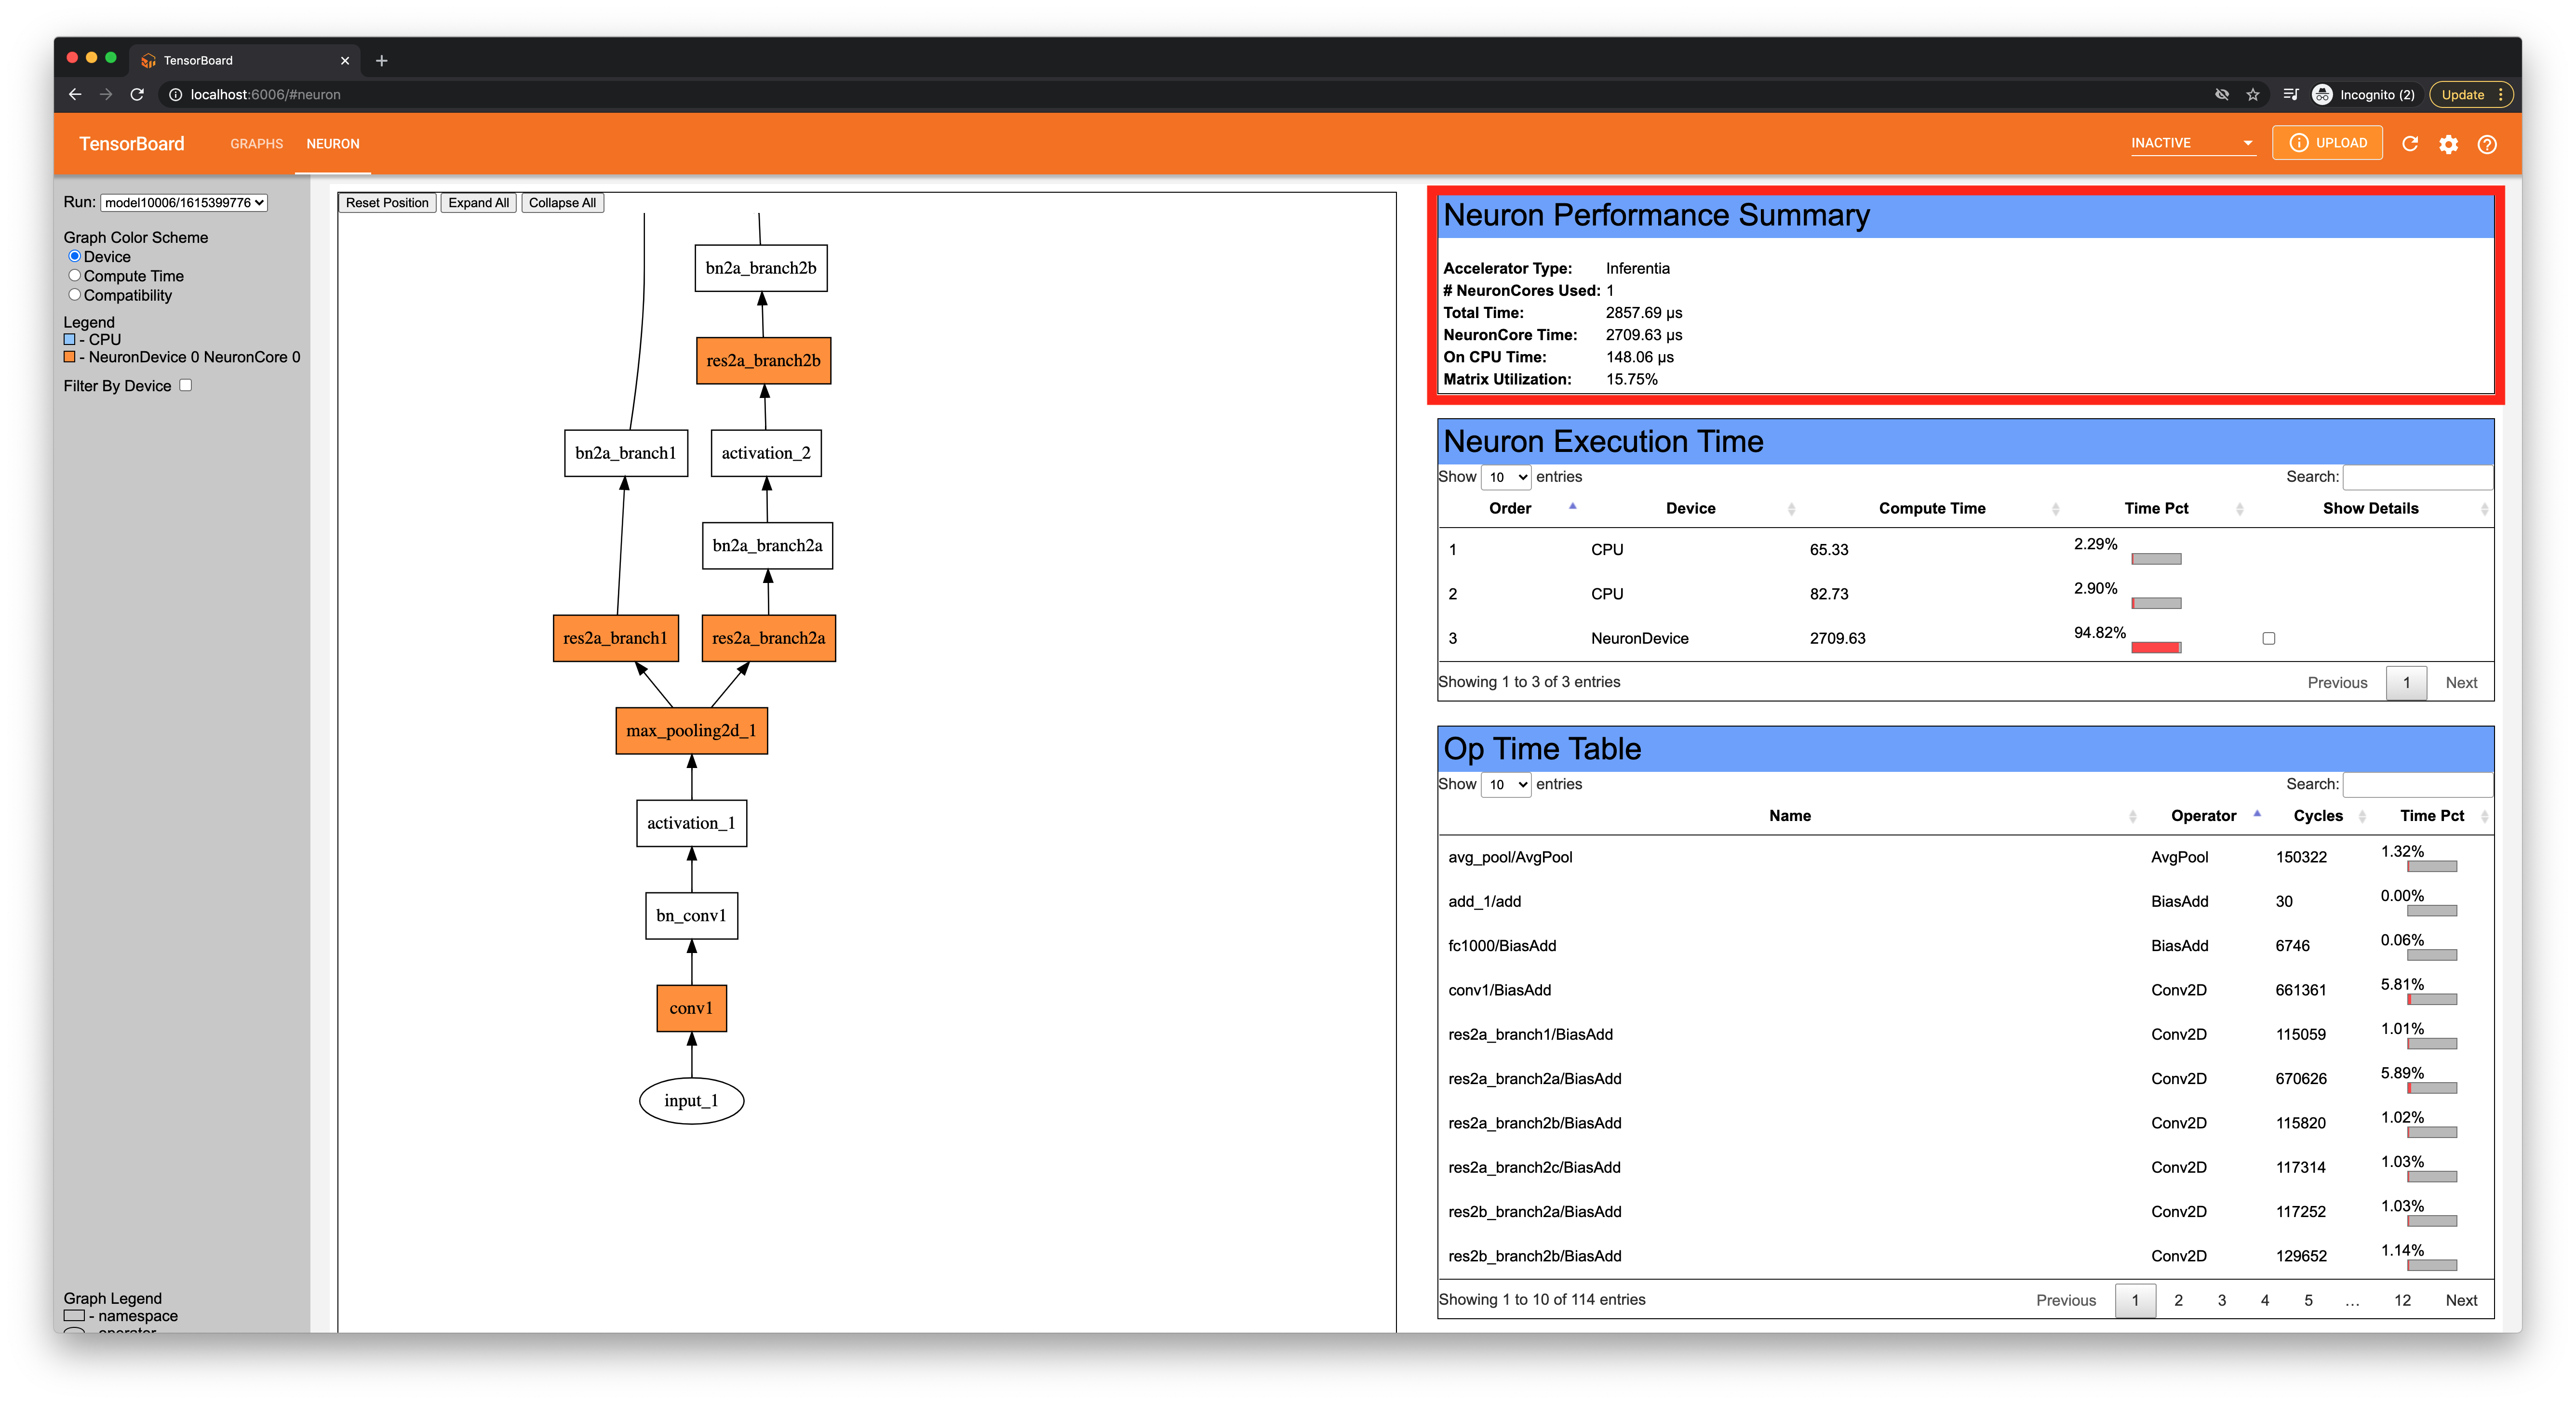This screenshot has width=2576, height=1404.
Task: Click the Op Time Table search field
Action: (x=2417, y=784)
